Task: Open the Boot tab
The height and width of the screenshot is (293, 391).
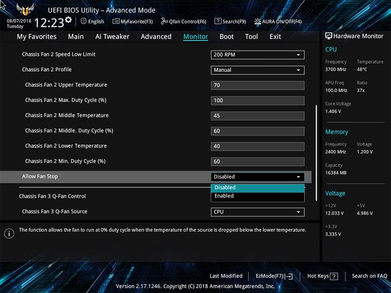Action: coord(226,37)
